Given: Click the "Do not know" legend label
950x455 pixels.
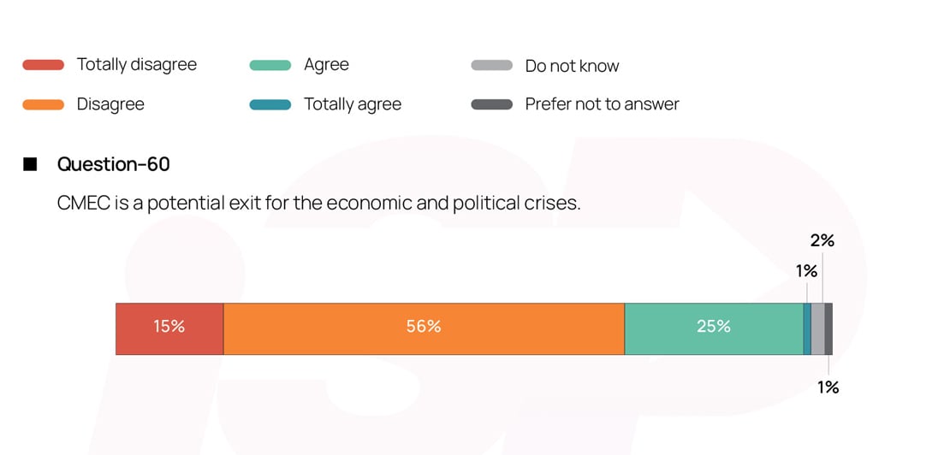Looking at the screenshot, I should [572, 66].
